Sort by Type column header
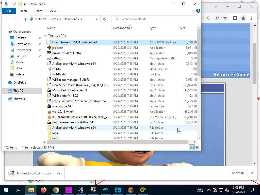 (x=153, y=28)
